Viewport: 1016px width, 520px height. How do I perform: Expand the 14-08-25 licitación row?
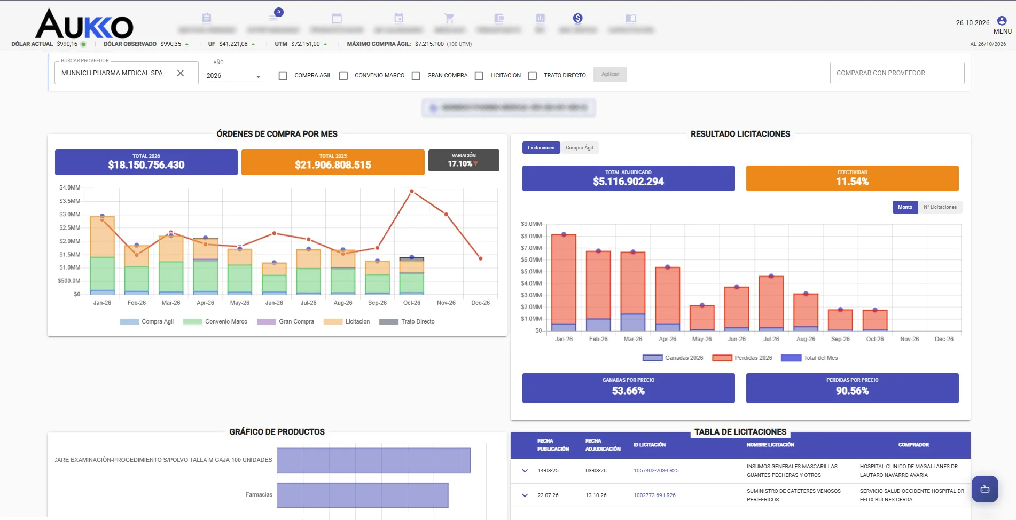[x=525, y=471]
